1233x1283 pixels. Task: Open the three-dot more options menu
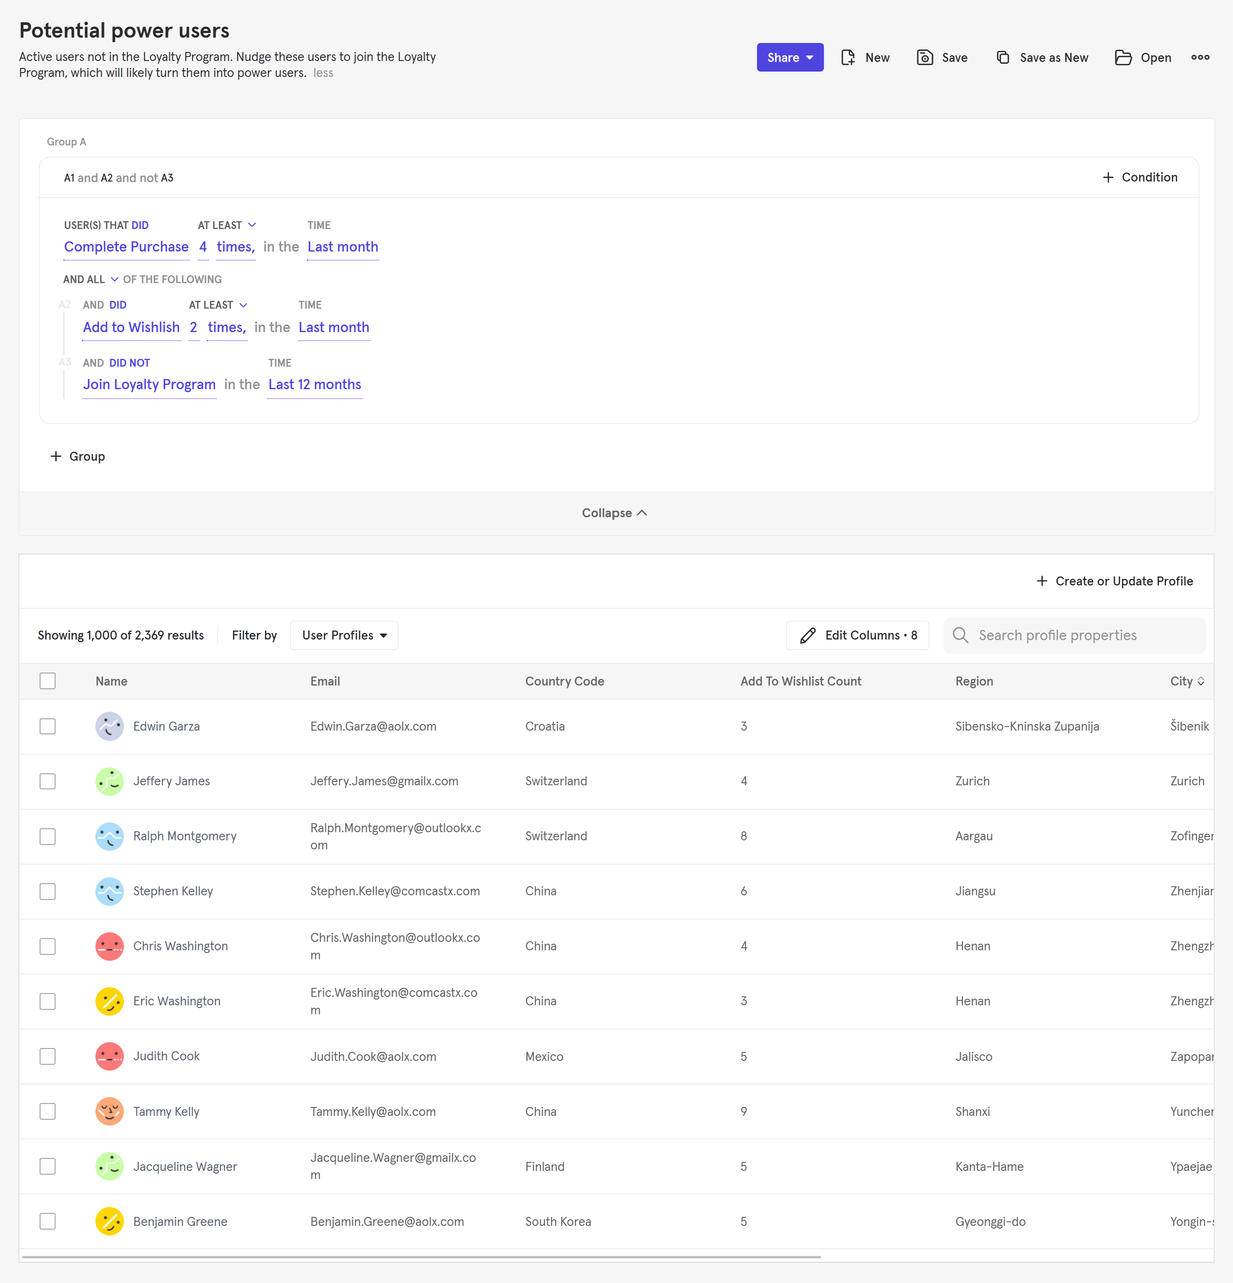click(x=1200, y=58)
